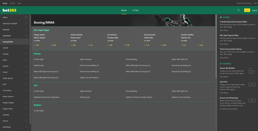Viewport: 258px width, 131px height.
Task: Open More Details under 2 Goals Ahead offer
Action: pos(224,30)
